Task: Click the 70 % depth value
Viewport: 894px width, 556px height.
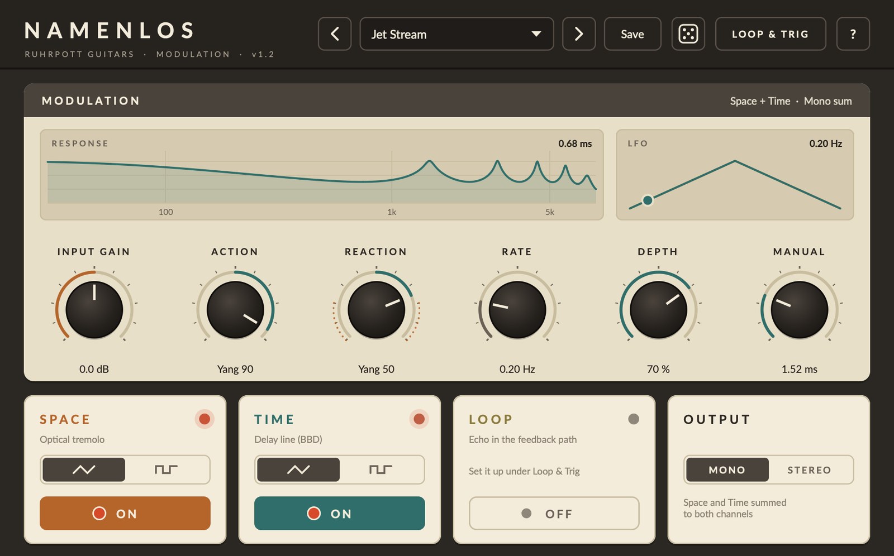Action: (x=658, y=369)
